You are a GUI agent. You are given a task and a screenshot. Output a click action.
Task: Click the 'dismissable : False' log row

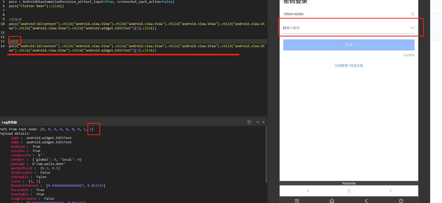tap(30, 173)
